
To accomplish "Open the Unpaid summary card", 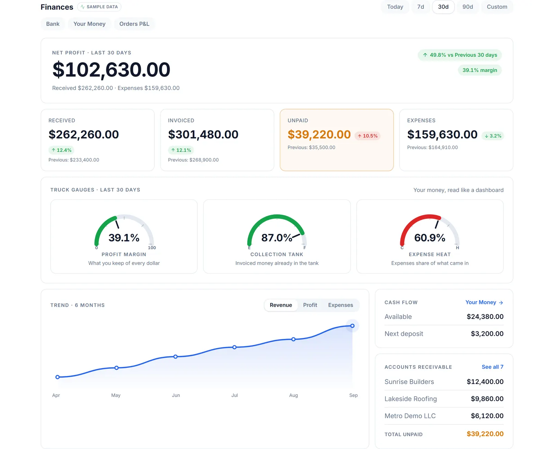I will tap(337, 140).
